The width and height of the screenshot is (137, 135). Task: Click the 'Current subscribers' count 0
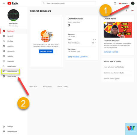click(69, 25)
